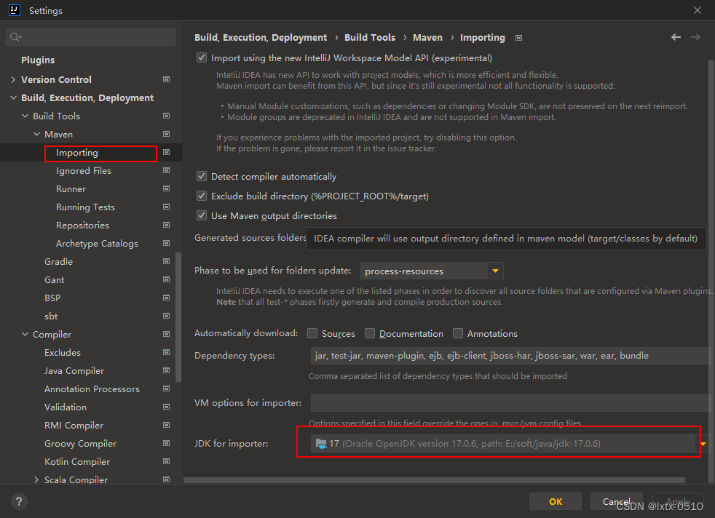Enable automatic download of Documentation
This screenshot has width=715, height=518.
point(370,333)
